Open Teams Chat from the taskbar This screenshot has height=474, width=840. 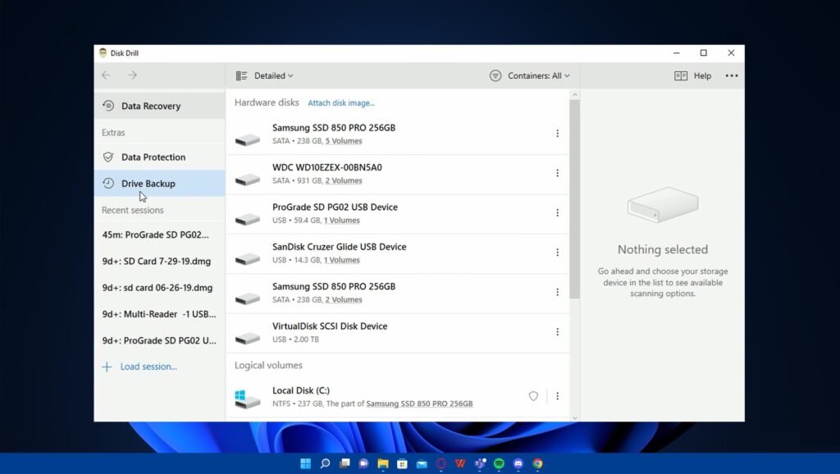click(x=363, y=464)
